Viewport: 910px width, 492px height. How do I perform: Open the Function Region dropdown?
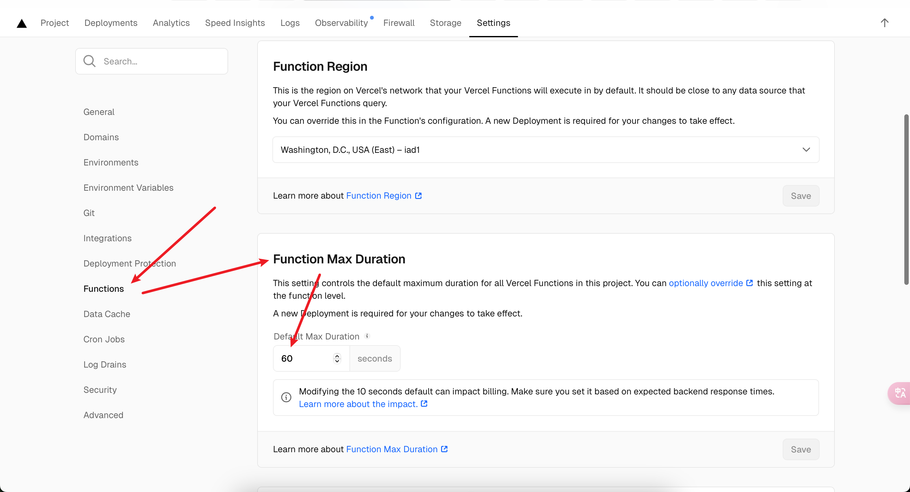point(545,150)
